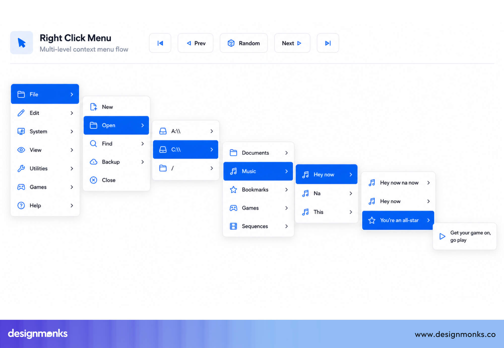Click the Backup cloud icon
This screenshot has height=348, width=504.
click(x=93, y=162)
